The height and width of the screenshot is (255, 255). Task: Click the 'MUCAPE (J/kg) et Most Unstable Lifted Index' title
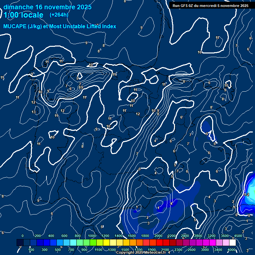[x=60, y=27]
